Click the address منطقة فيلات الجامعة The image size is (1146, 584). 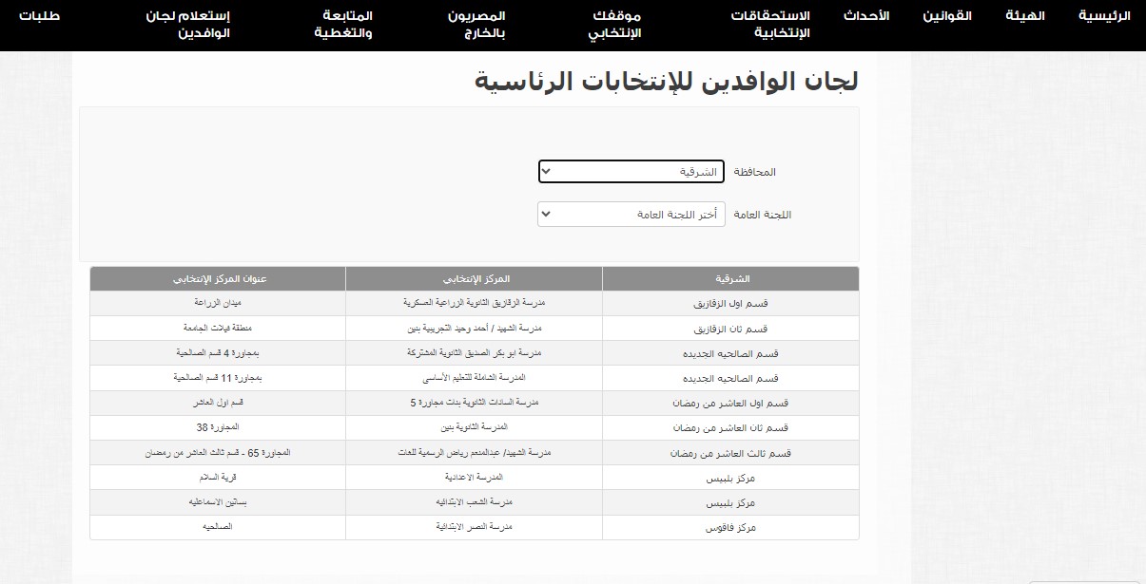pyautogui.click(x=218, y=328)
